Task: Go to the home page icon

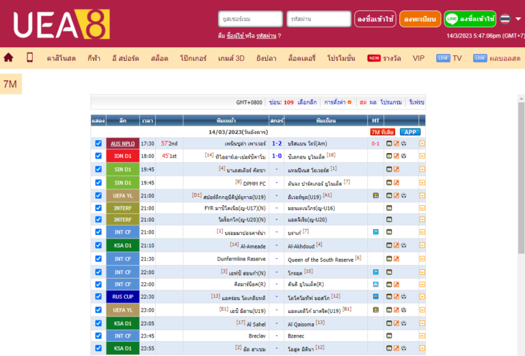Action: point(8,58)
